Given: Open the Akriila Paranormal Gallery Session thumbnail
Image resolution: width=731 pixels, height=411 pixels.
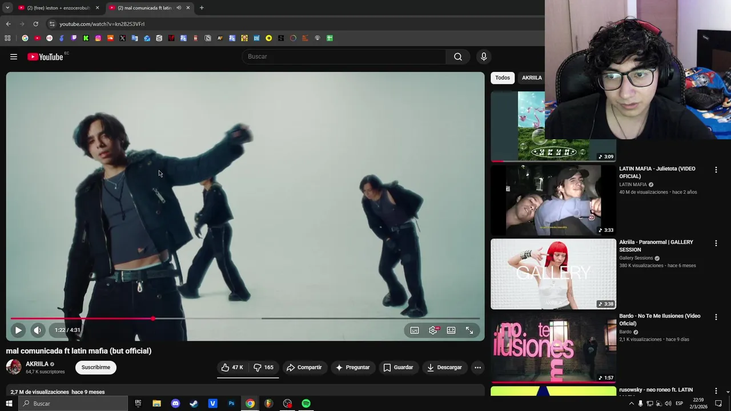Looking at the screenshot, I should tap(553, 274).
